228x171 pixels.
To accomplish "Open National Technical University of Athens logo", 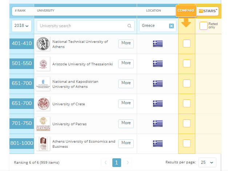I will (43, 44).
